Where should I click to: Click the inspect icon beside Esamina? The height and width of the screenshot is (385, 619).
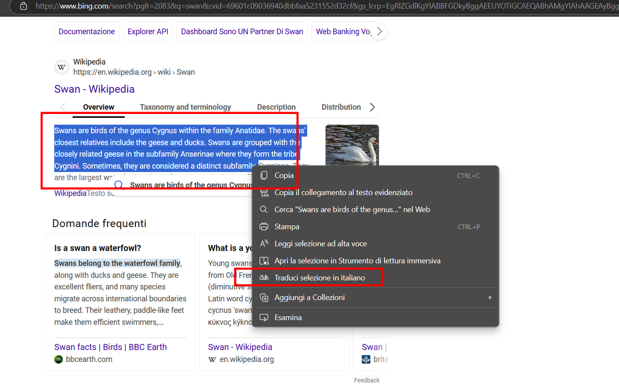(264, 317)
